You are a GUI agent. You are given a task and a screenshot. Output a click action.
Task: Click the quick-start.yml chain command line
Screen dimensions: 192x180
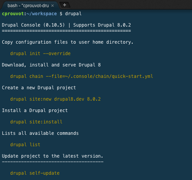click(82, 76)
